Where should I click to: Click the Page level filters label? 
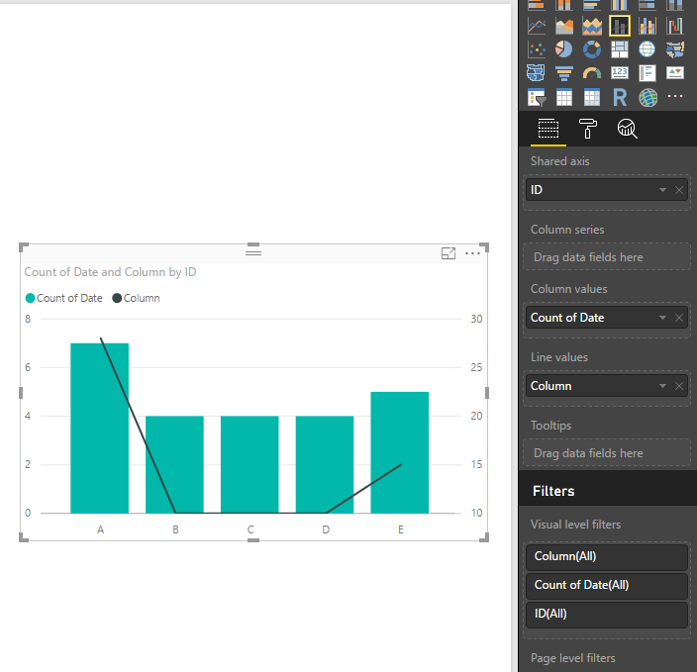click(x=573, y=658)
